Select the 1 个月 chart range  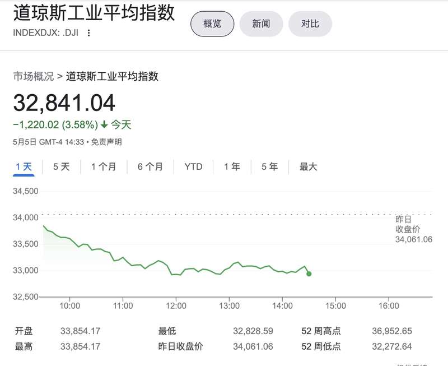tap(104, 166)
